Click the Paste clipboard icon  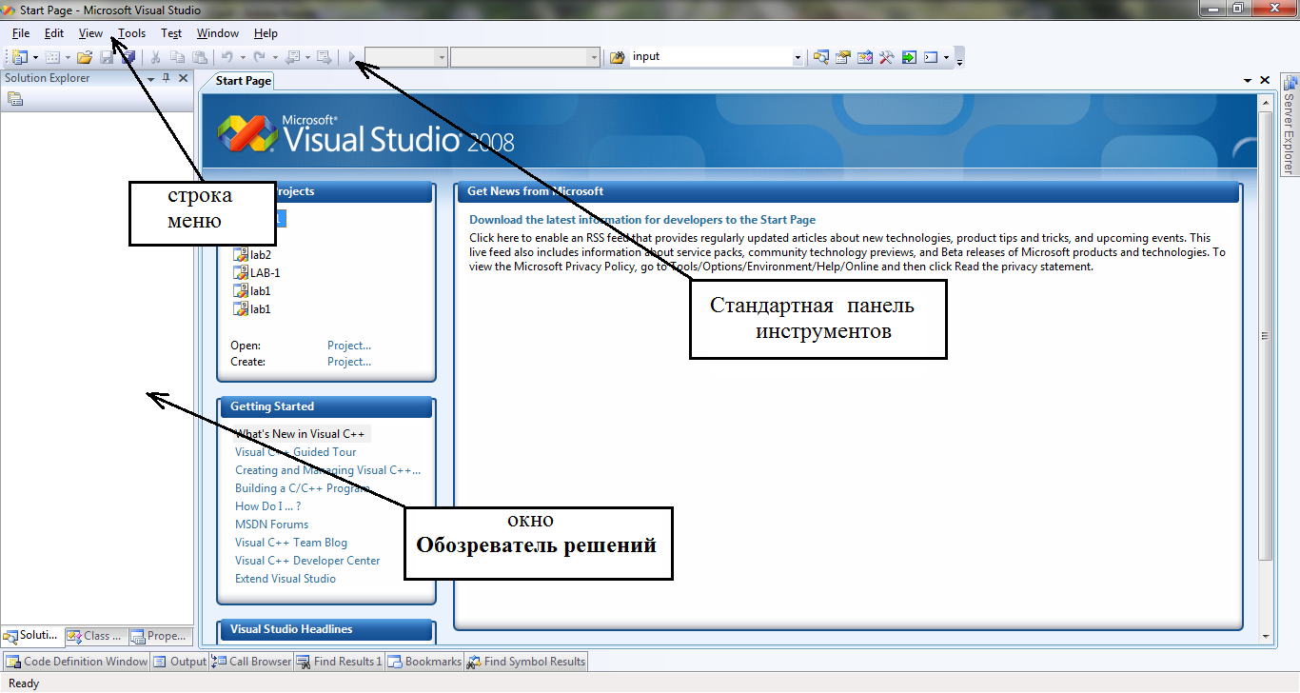pyautogui.click(x=200, y=57)
